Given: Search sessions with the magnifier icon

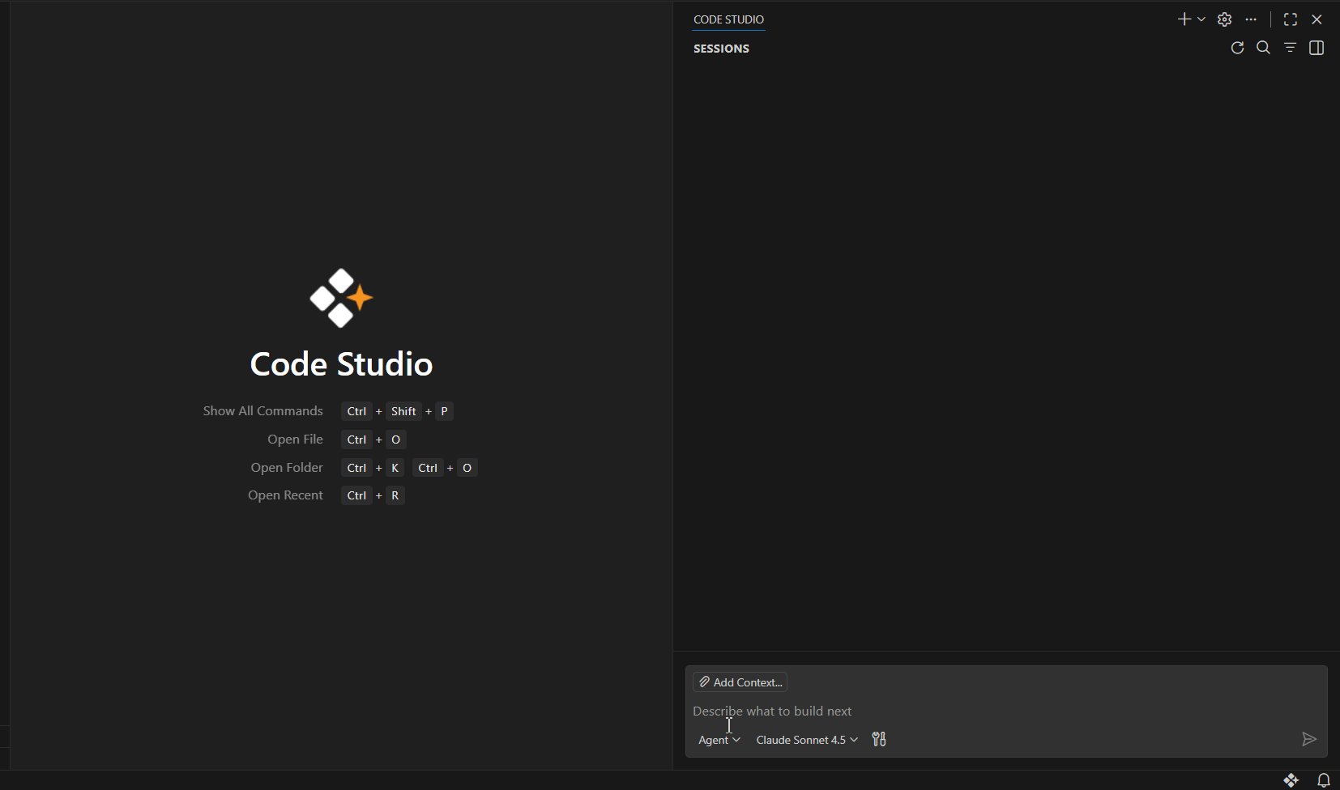Looking at the screenshot, I should [1264, 48].
